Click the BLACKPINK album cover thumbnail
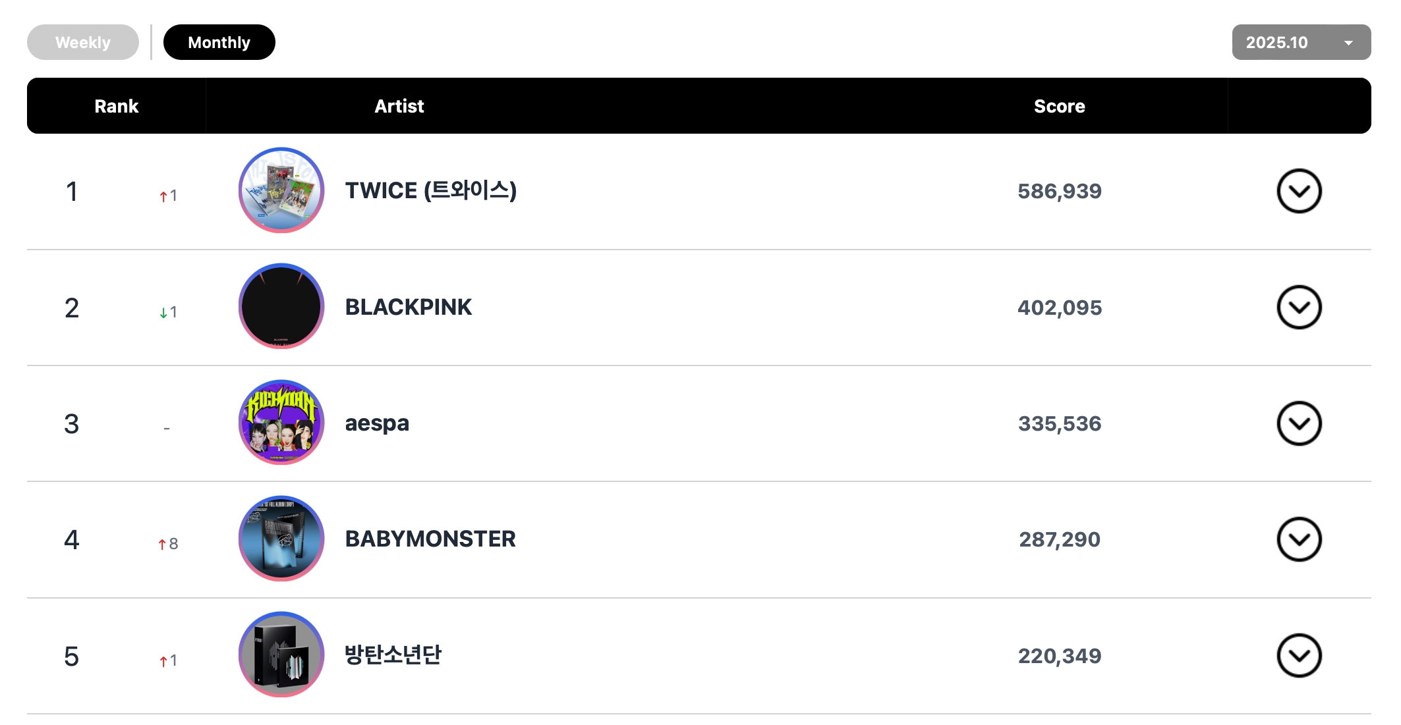 [281, 306]
